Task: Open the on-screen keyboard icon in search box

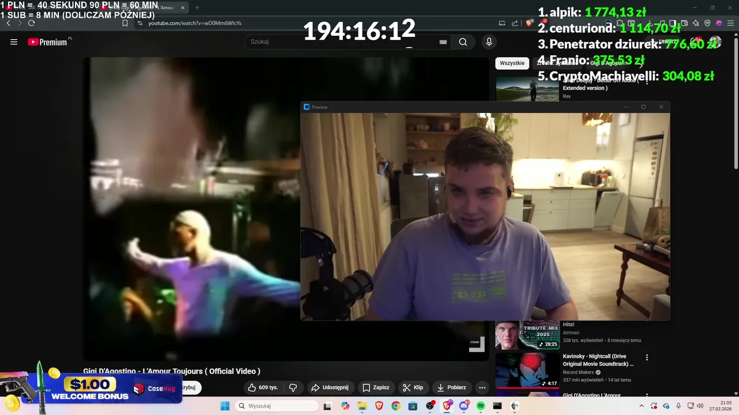Action: pyautogui.click(x=443, y=41)
